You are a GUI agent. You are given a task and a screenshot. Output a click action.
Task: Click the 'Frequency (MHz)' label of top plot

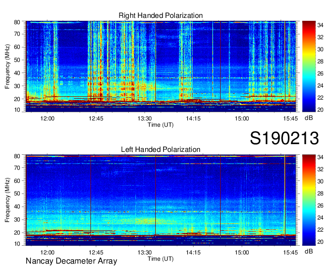(7, 66)
